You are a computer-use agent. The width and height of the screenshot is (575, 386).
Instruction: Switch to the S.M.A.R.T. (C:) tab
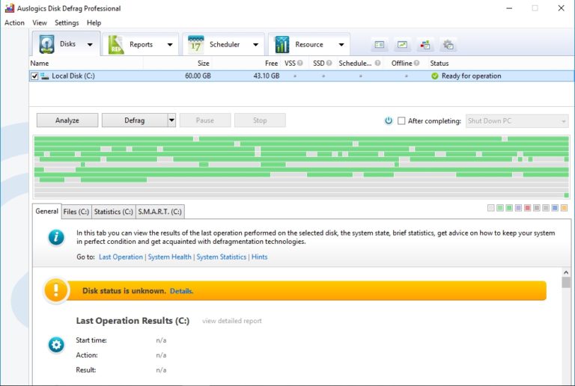160,212
